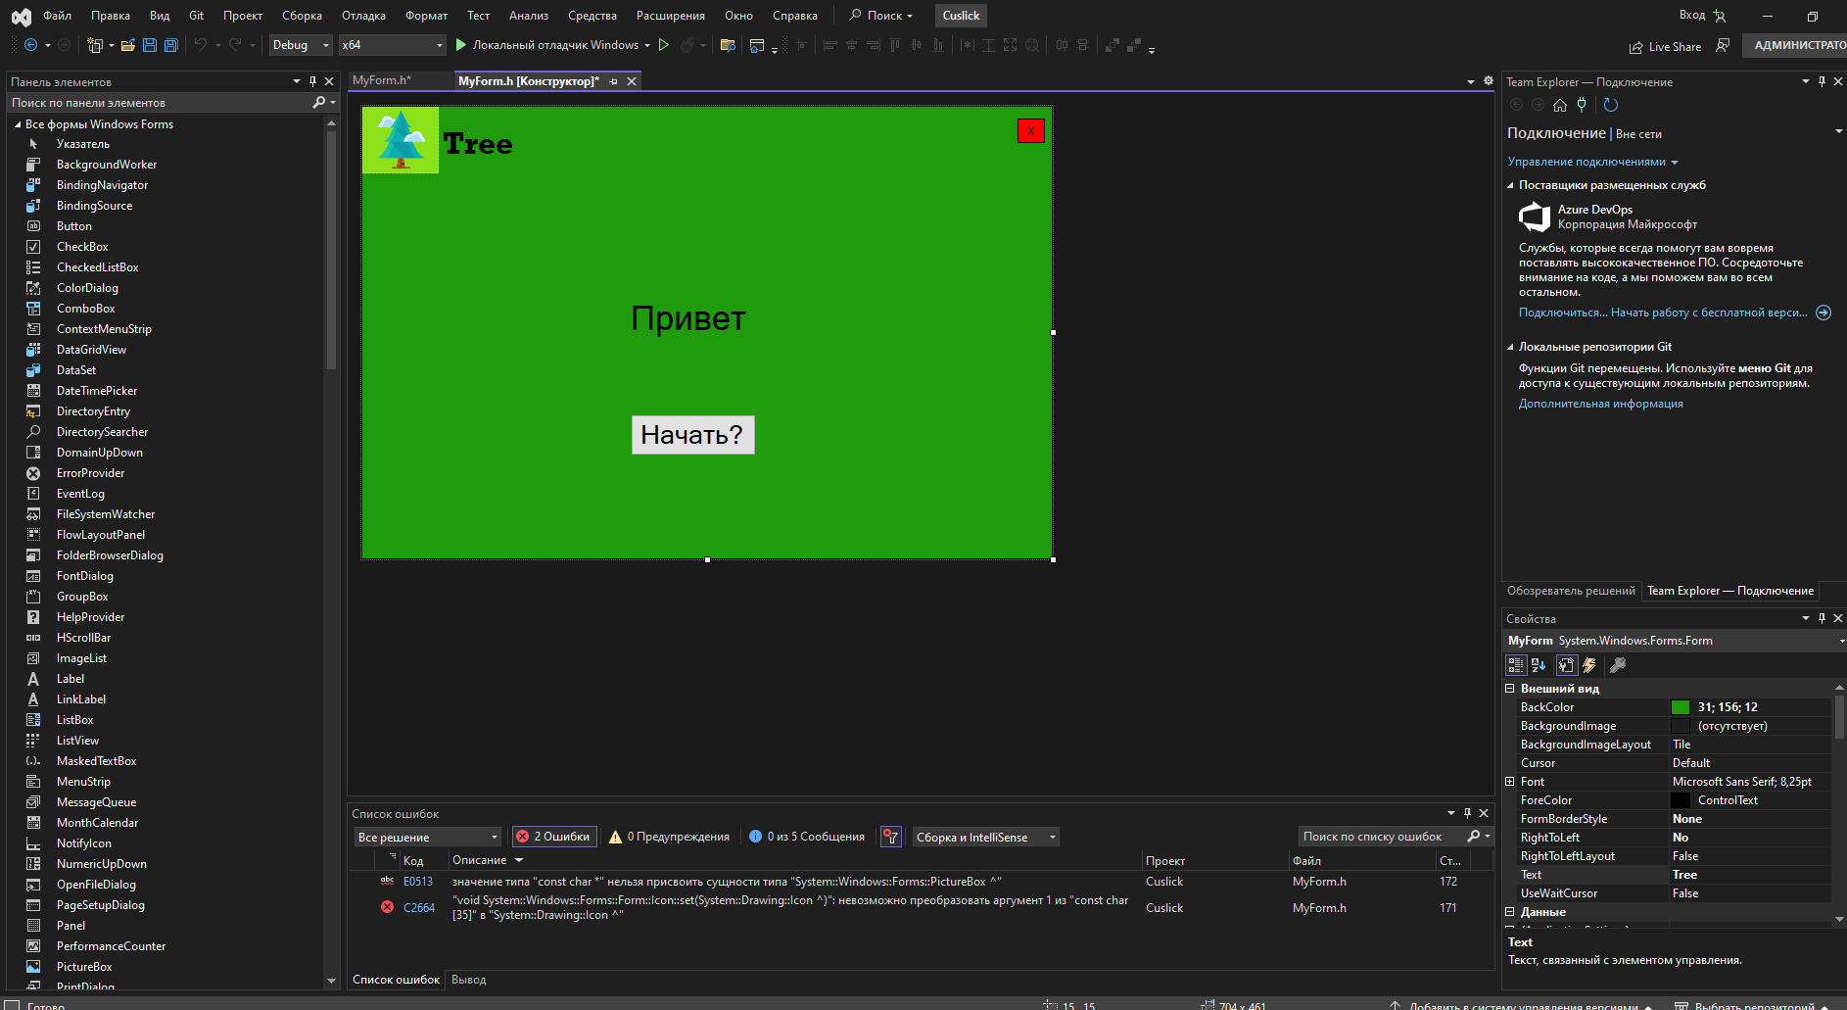This screenshot has width=1847, height=1010.
Task: Switch to the Вывод output tab
Action: coord(468,980)
